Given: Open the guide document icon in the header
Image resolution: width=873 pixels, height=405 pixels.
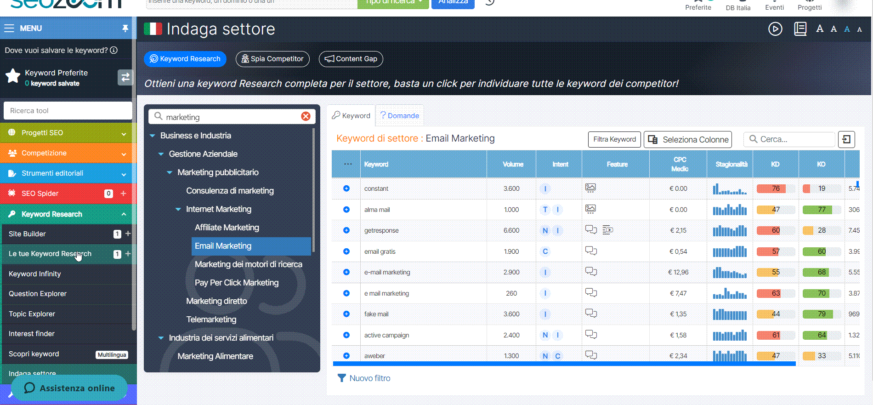Looking at the screenshot, I should [800, 29].
